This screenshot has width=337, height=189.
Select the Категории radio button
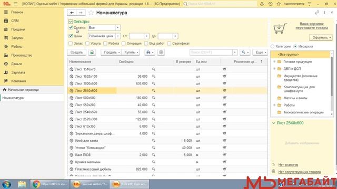pos(273,46)
